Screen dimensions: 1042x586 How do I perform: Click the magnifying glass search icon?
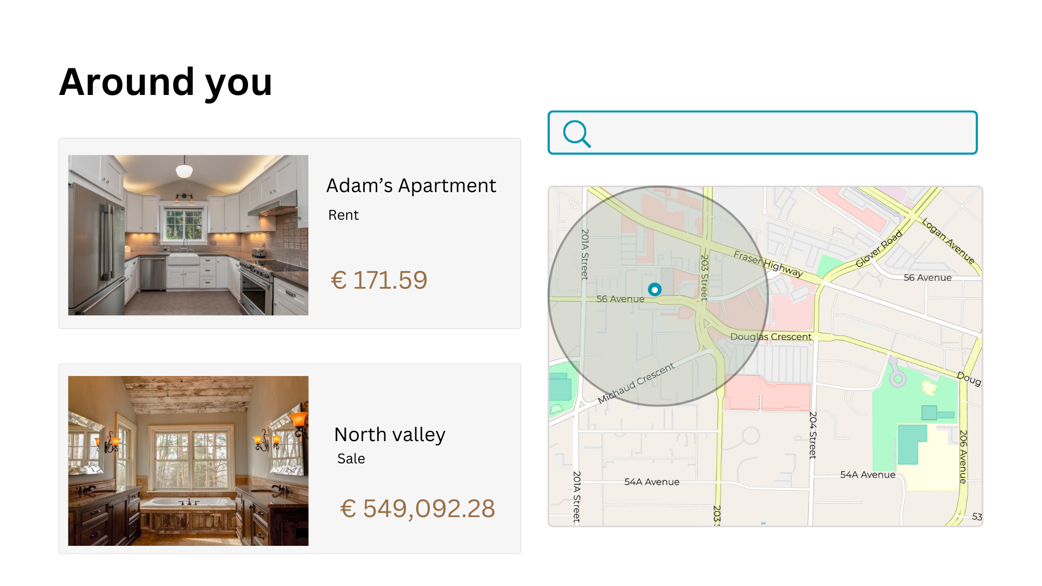tap(576, 133)
